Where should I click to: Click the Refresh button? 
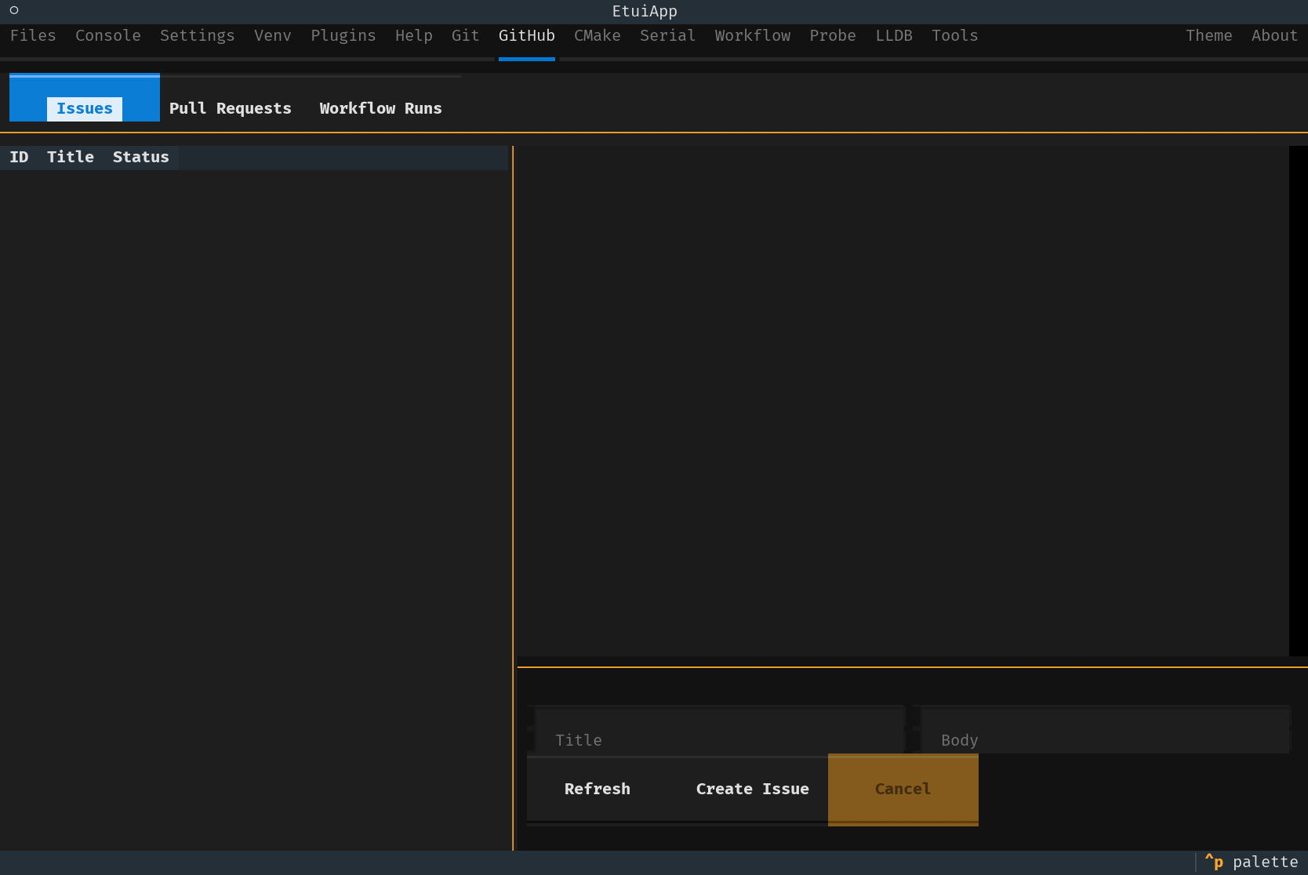tap(598, 790)
